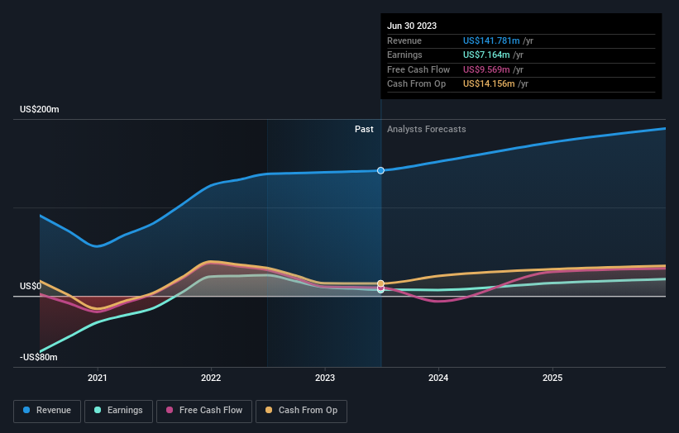Screen dimensions: 679x433
Task: Click the 2022 x-axis label
Action: coord(211,378)
